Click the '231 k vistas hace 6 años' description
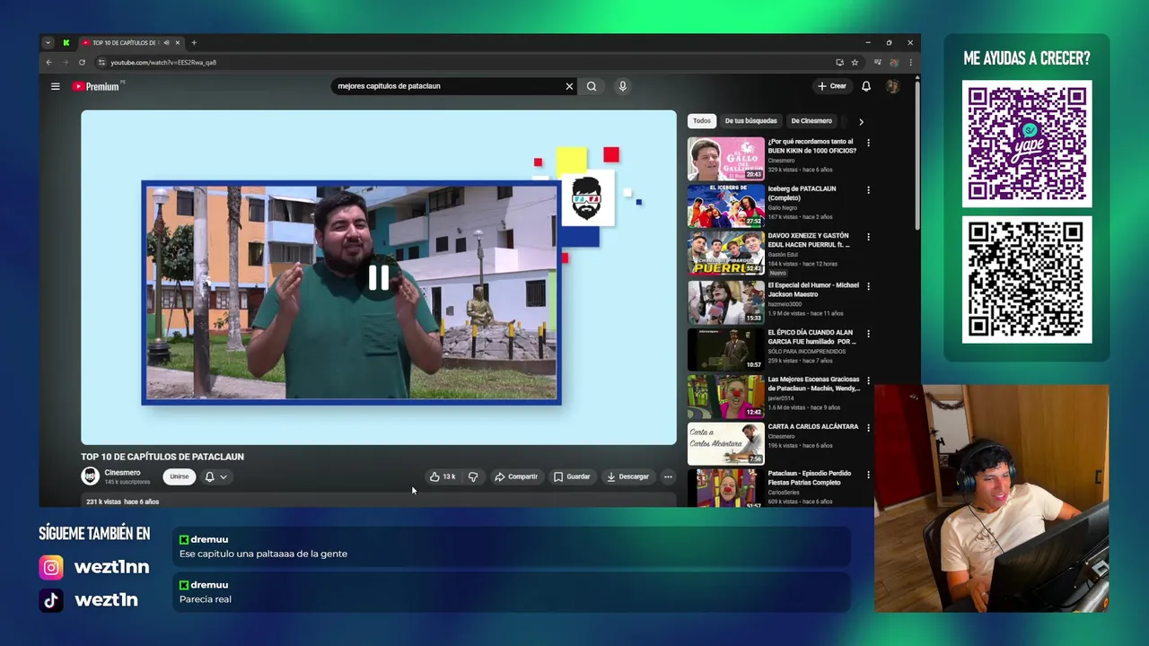The width and height of the screenshot is (1149, 646). pyautogui.click(x=122, y=502)
